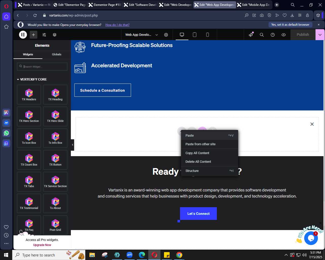
Task: Open the chat support bubble
Action: [311, 238]
